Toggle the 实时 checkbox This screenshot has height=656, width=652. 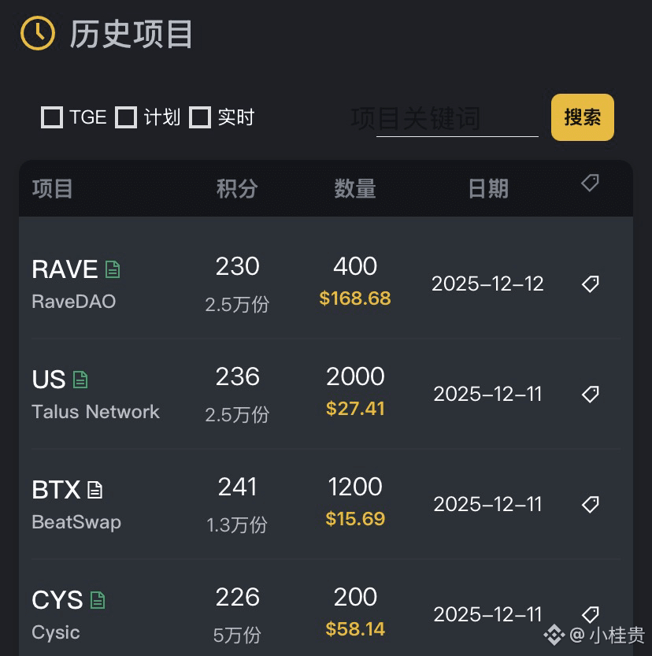click(200, 118)
